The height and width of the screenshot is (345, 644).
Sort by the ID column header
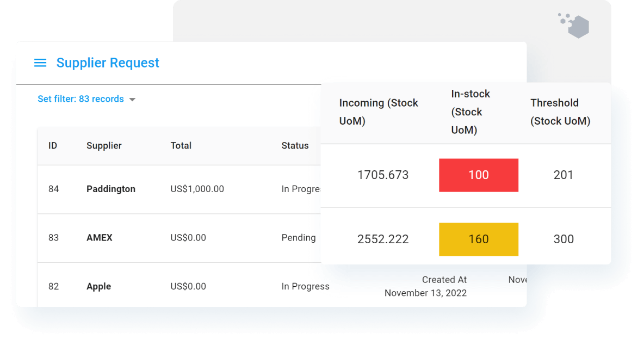pos(53,146)
